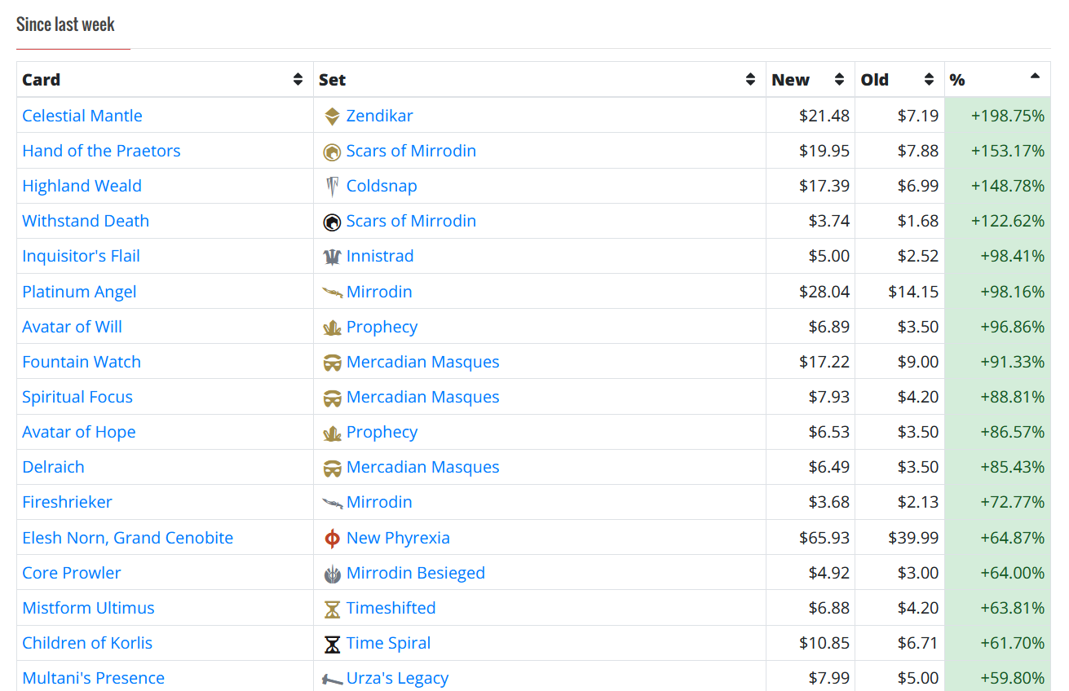Click the Innistrad set symbol icon

(x=332, y=257)
